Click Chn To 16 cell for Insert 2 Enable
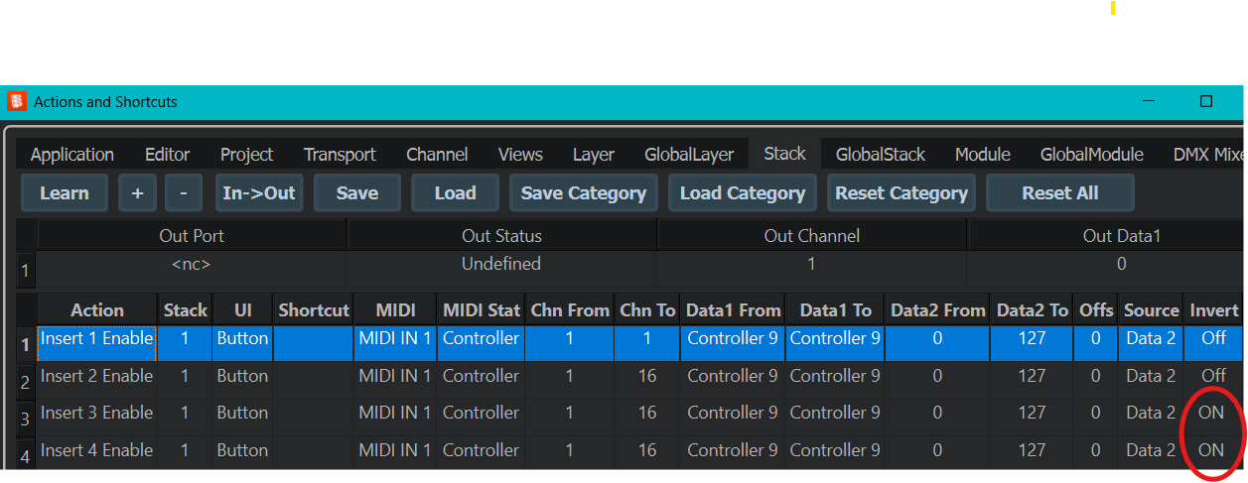The height and width of the screenshot is (483, 1248). pyautogui.click(x=647, y=377)
